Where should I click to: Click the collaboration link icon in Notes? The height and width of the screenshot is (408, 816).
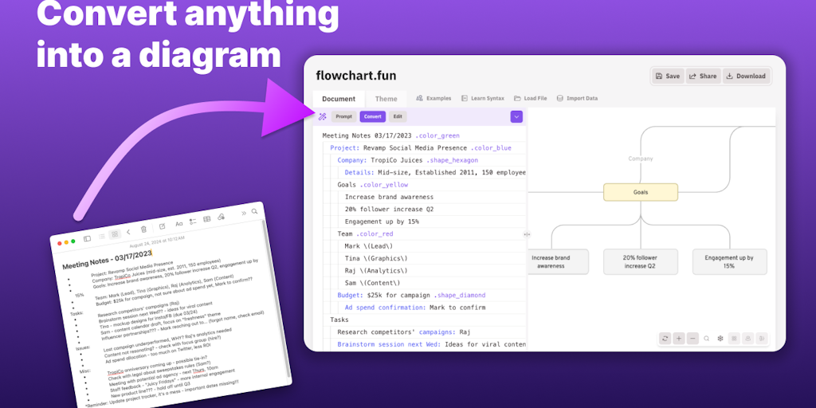222,217
